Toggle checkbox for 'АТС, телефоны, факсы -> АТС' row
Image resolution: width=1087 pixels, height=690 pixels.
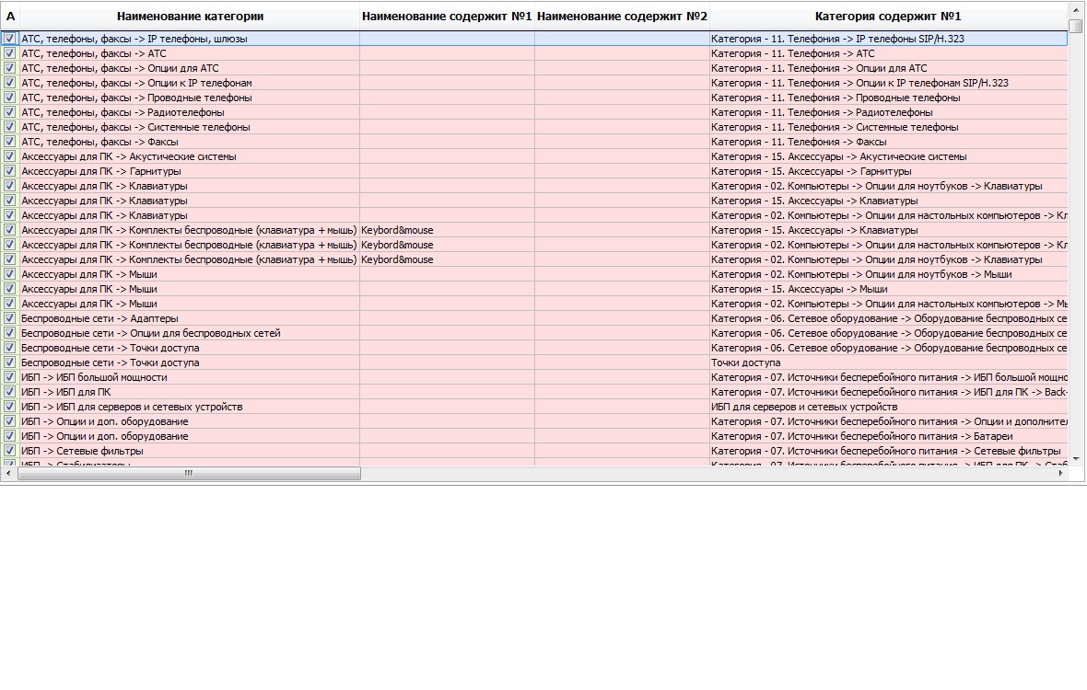point(10,53)
